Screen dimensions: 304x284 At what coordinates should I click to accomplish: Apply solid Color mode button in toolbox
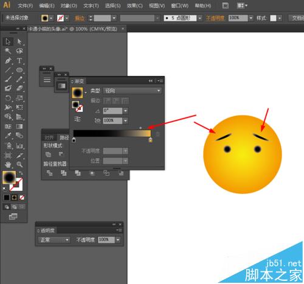click(7, 198)
